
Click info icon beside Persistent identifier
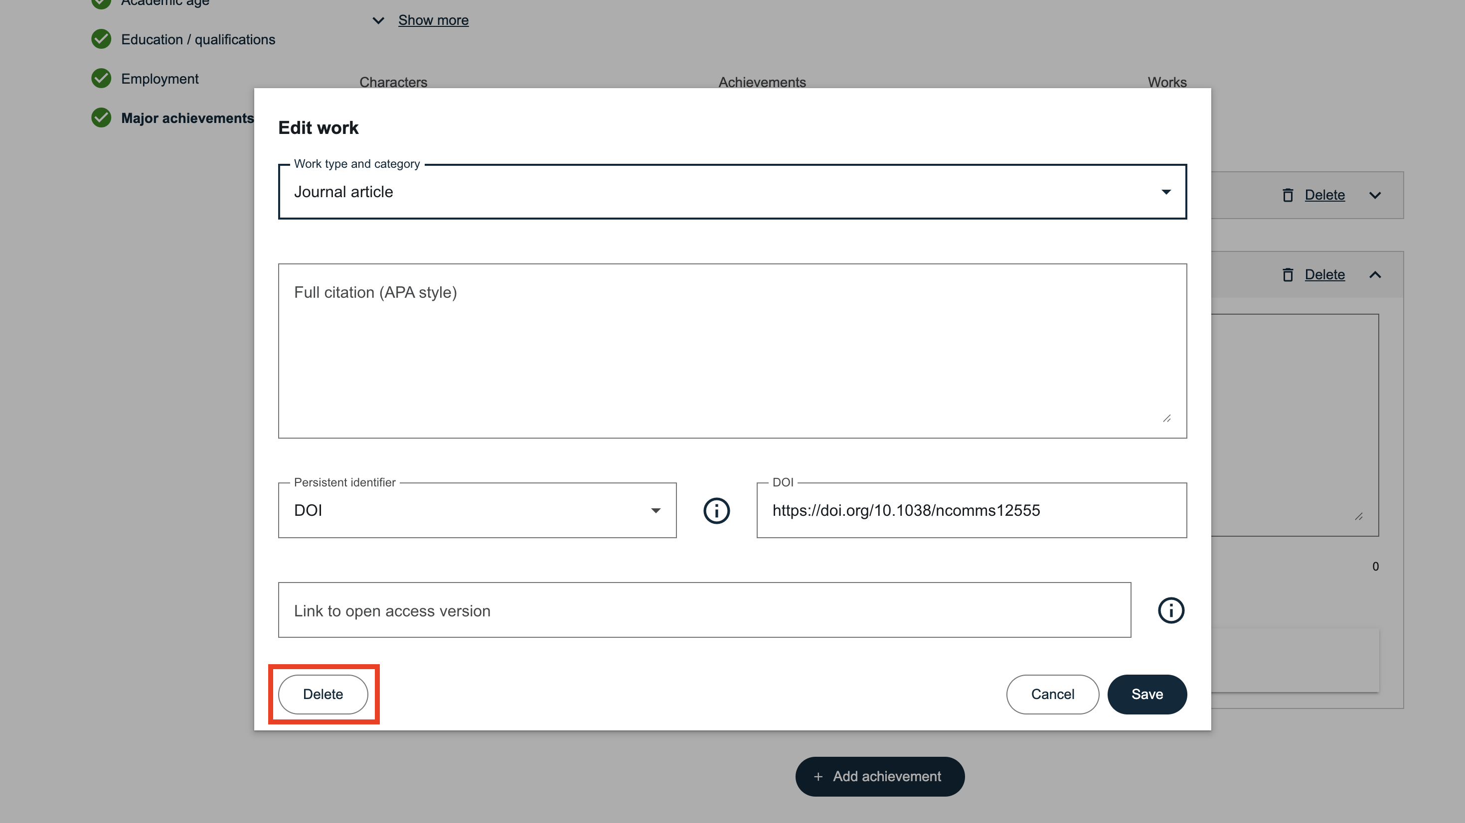tap(716, 511)
